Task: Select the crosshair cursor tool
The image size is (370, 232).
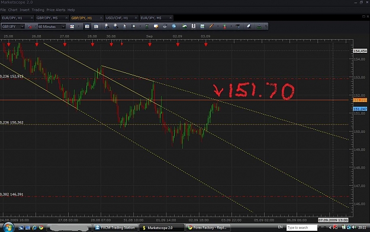Action: [133, 27]
